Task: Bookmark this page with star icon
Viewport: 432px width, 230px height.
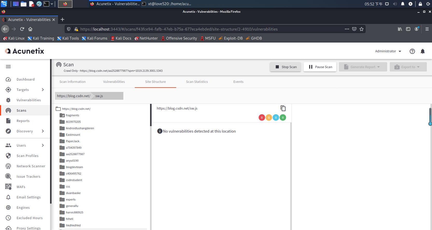Action: tap(362, 29)
